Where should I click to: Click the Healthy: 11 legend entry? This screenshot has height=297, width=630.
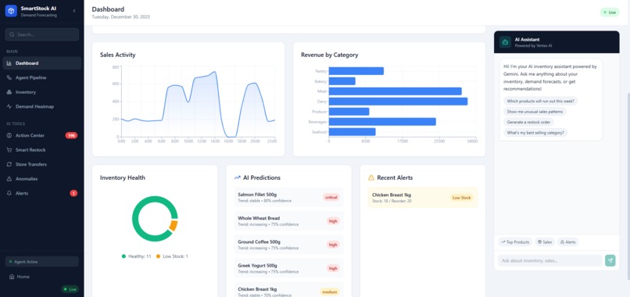[x=137, y=256]
